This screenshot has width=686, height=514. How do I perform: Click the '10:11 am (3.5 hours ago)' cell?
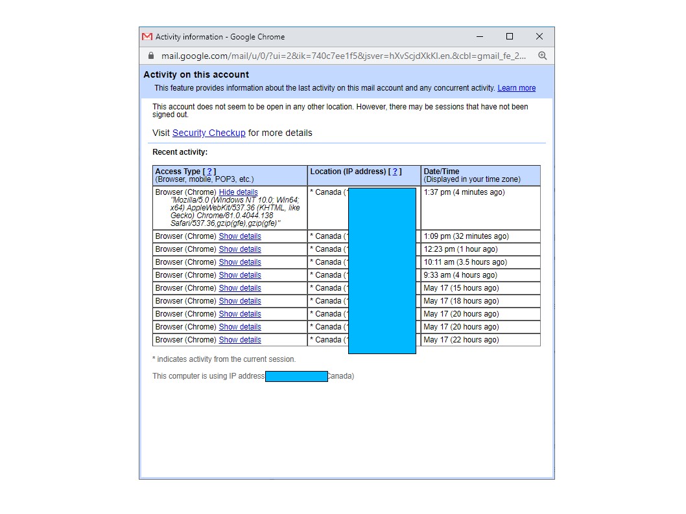[480, 262]
